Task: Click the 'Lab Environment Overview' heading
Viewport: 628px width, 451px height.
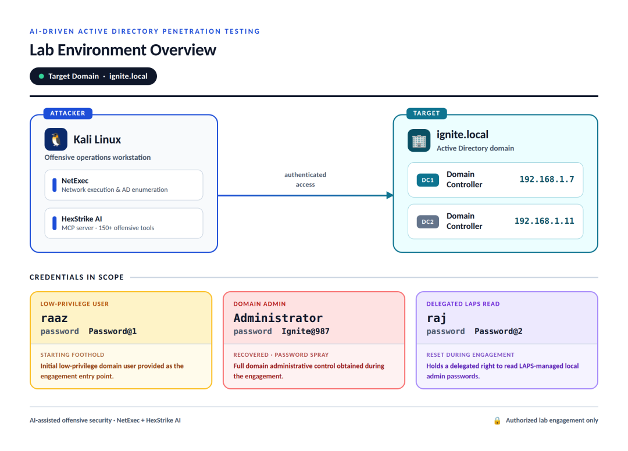Action: click(123, 50)
